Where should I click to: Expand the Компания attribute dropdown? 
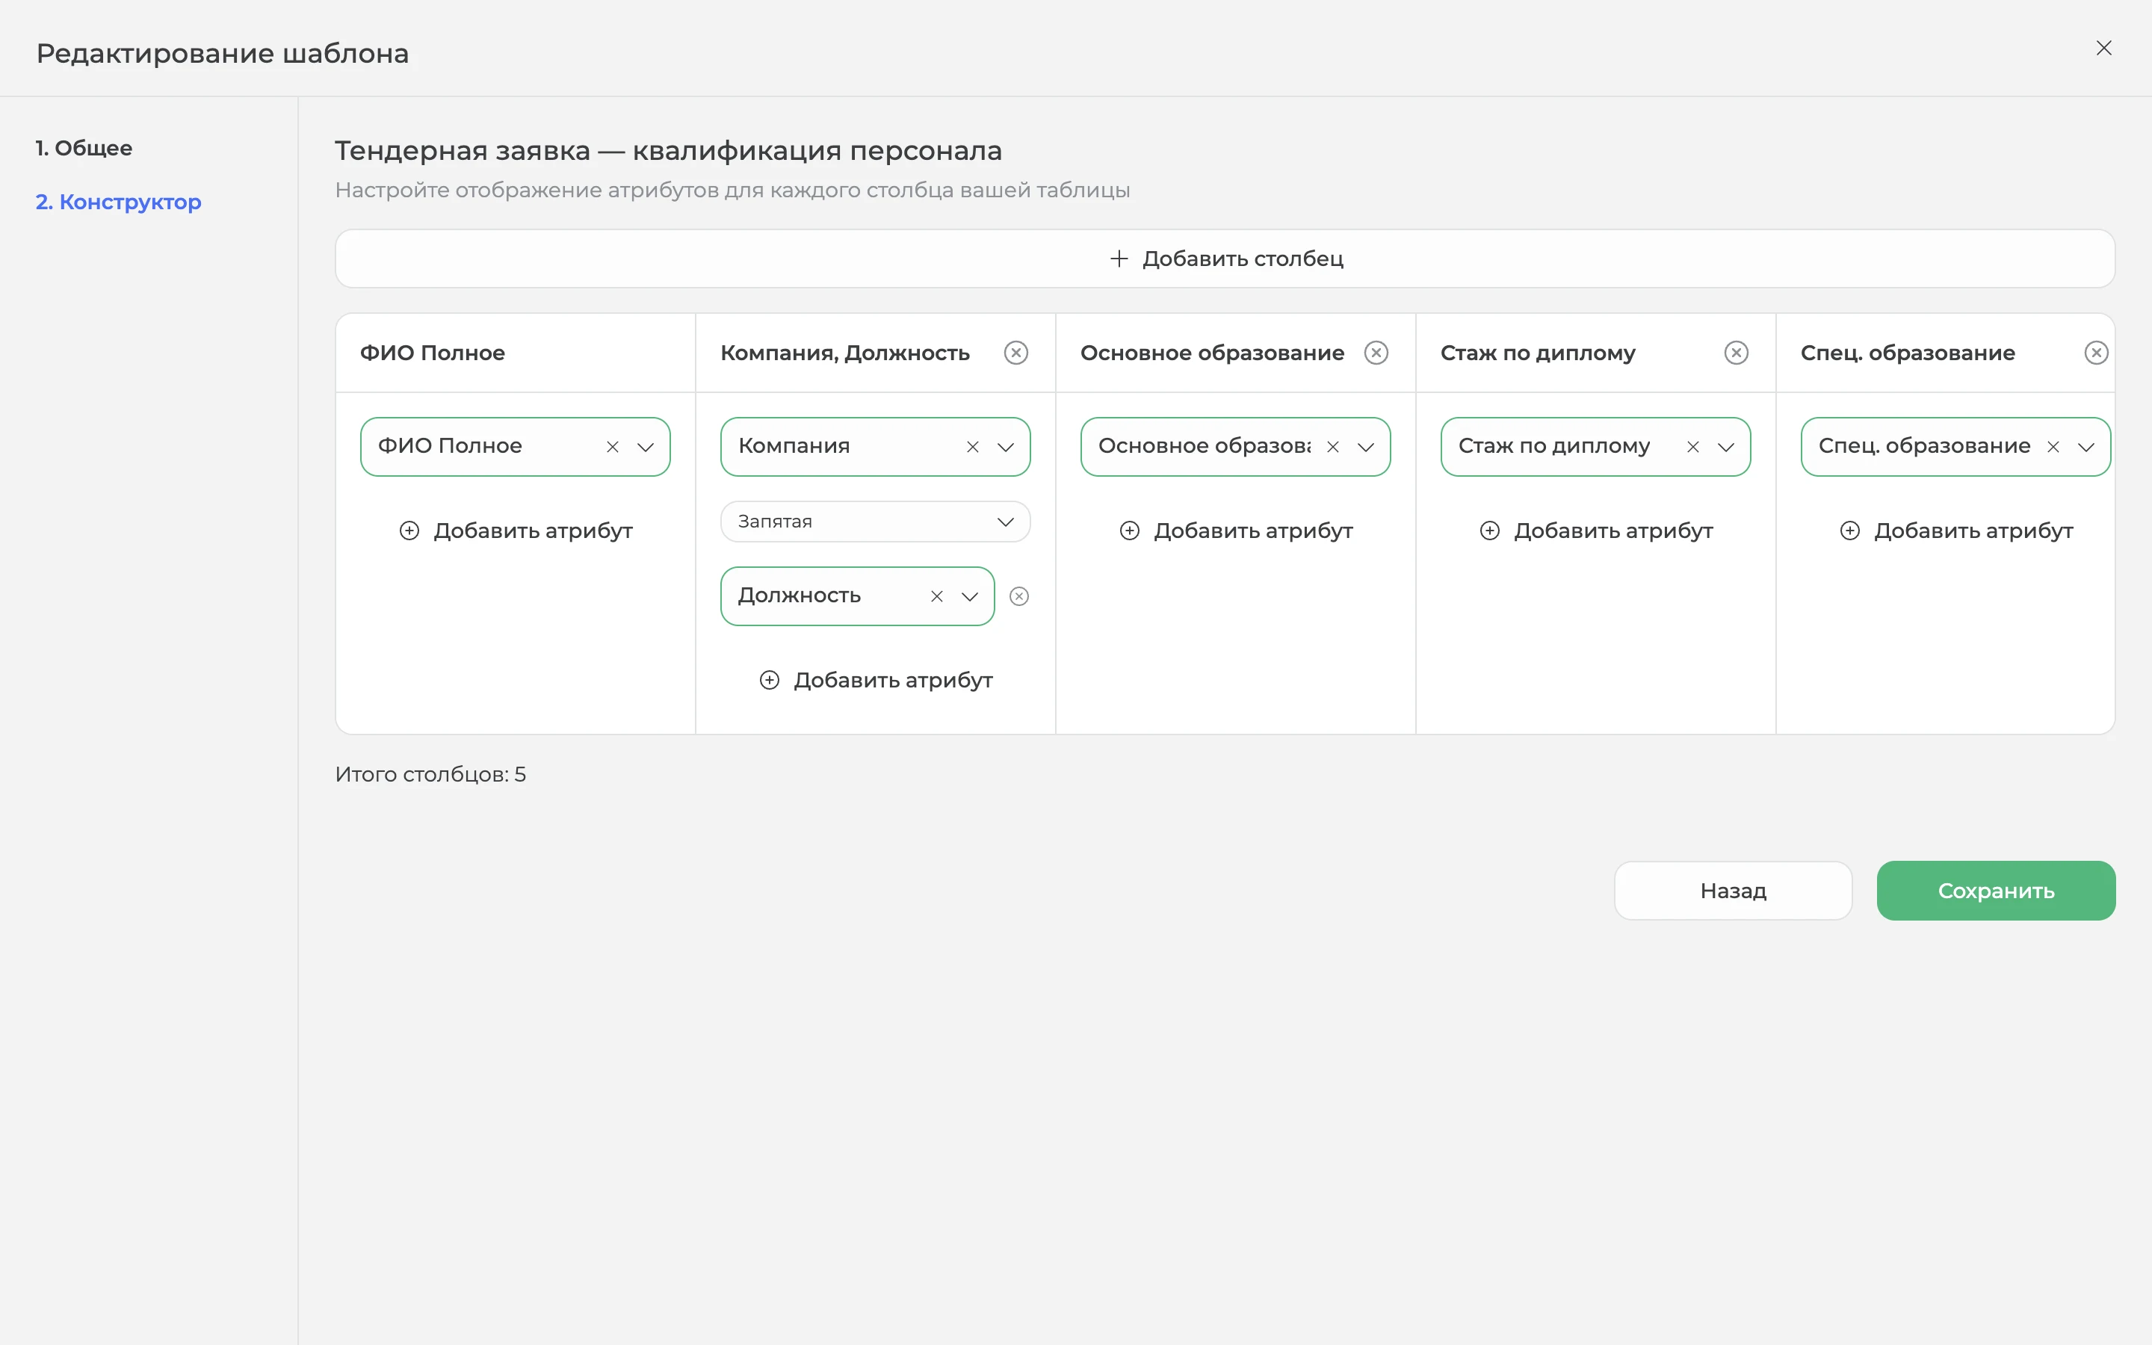(1006, 447)
